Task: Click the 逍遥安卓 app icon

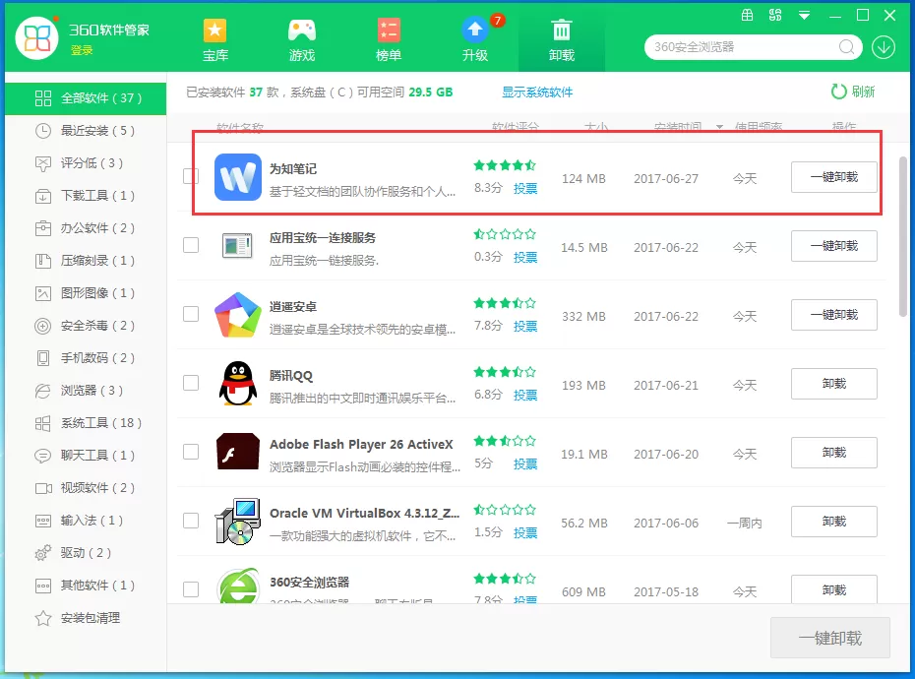Action: (x=237, y=315)
